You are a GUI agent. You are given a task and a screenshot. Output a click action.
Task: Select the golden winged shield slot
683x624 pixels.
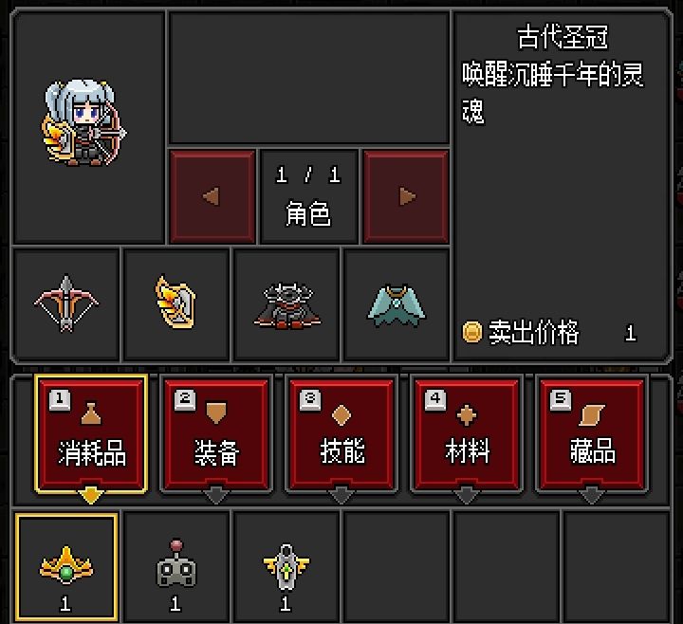176,304
